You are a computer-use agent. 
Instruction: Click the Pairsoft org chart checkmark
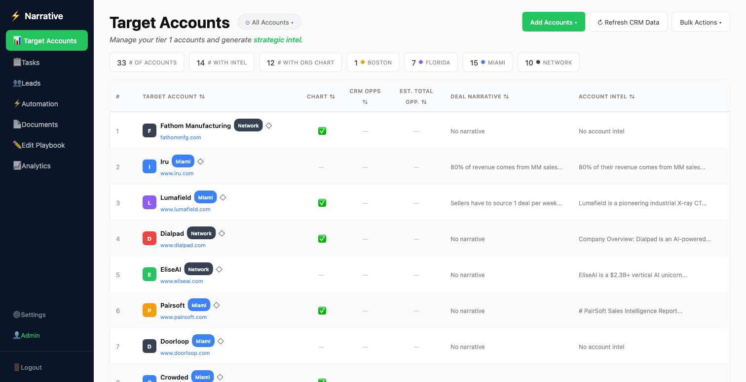click(x=322, y=311)
